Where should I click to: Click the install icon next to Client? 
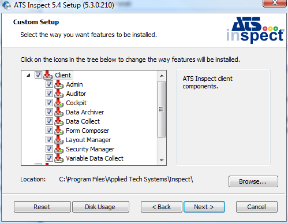48,75
